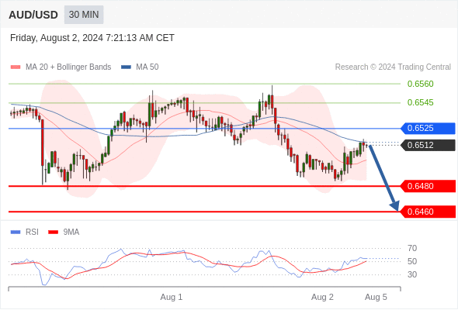This screenshot has width=458, height=310.
Task: Click the RSI 50 level label
Action: [412, 262]
